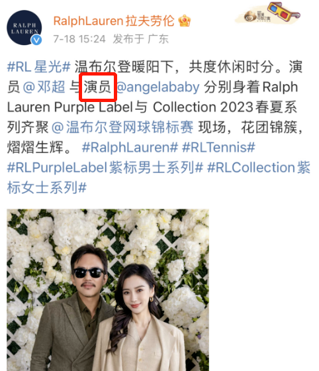
Task: Click the 7-18 15:24 post timestamp
Action: pyautogui.click(x=79, y=39)
